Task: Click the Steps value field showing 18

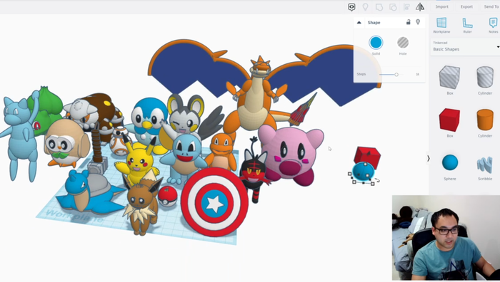Action: tap(417, 74)
